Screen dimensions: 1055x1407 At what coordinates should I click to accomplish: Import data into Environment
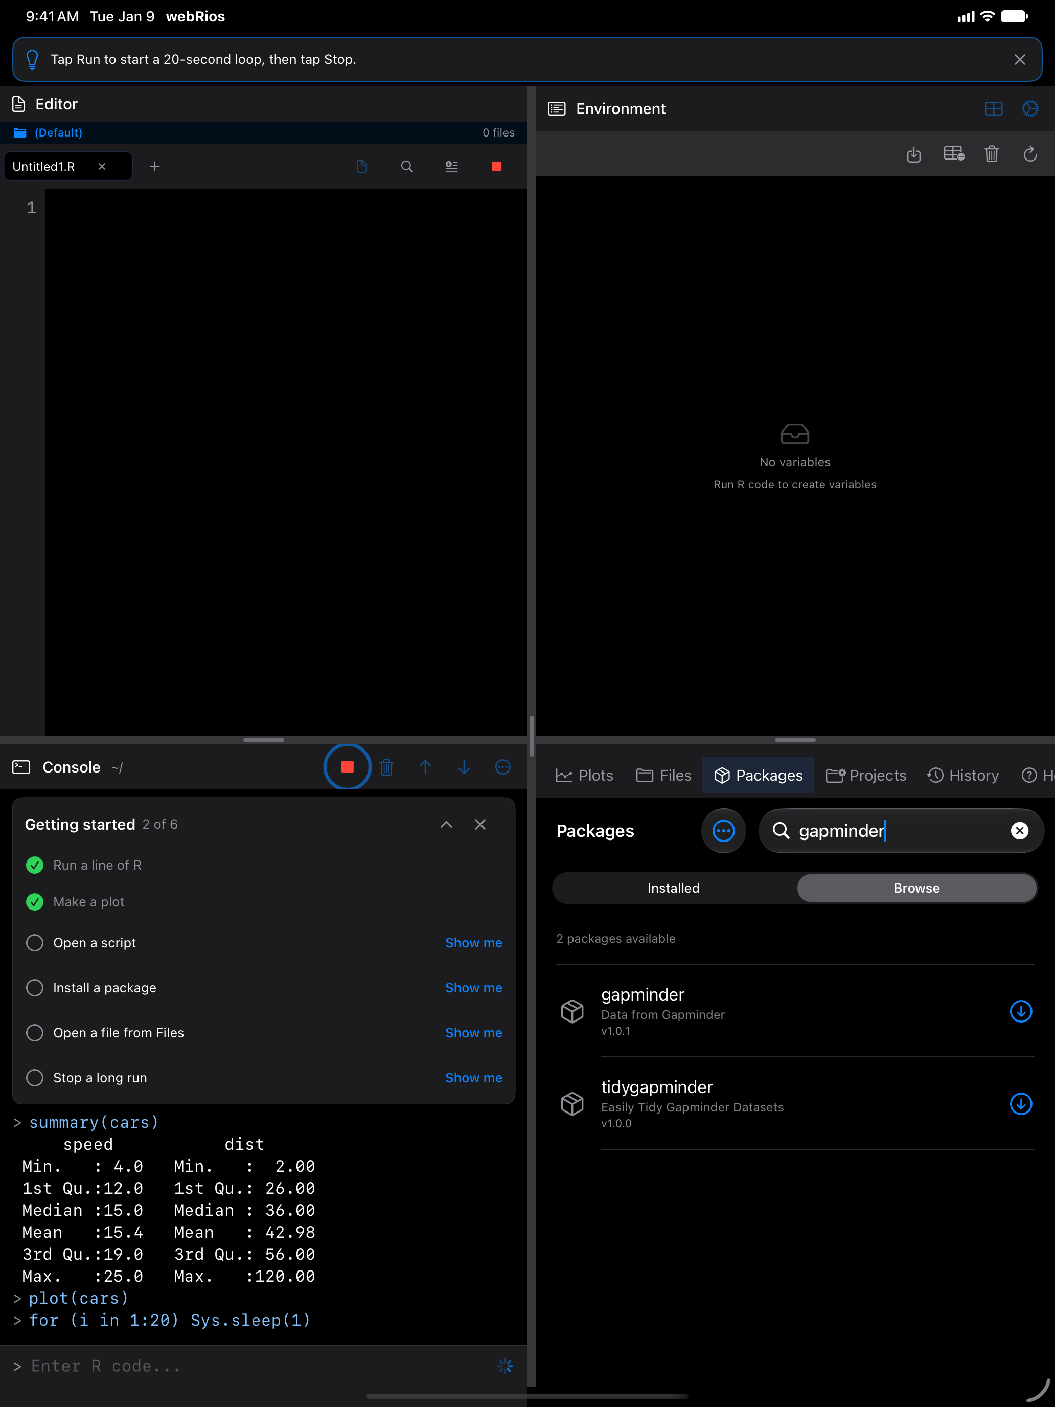coord(914,154)
